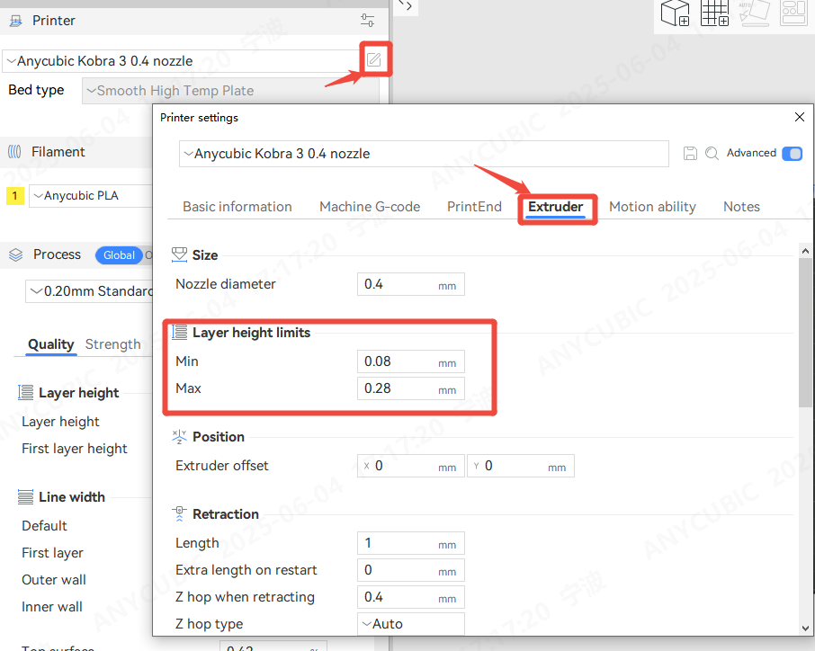Select the Extruder tab

pos(555,207)
